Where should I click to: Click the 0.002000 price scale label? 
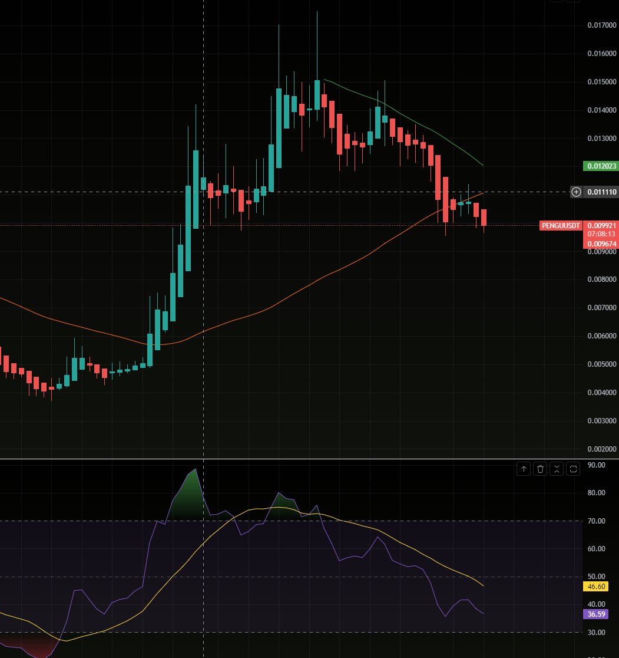602,449
